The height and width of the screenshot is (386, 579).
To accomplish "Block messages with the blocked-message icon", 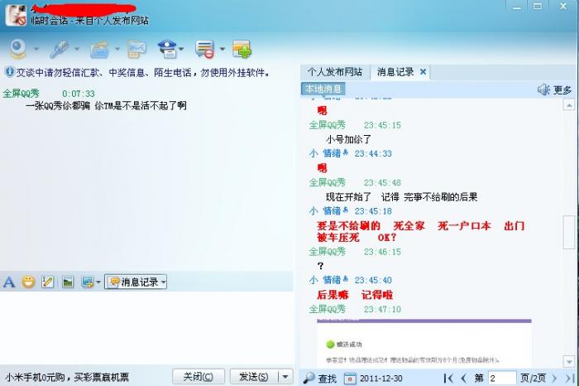I will [204, 49].
